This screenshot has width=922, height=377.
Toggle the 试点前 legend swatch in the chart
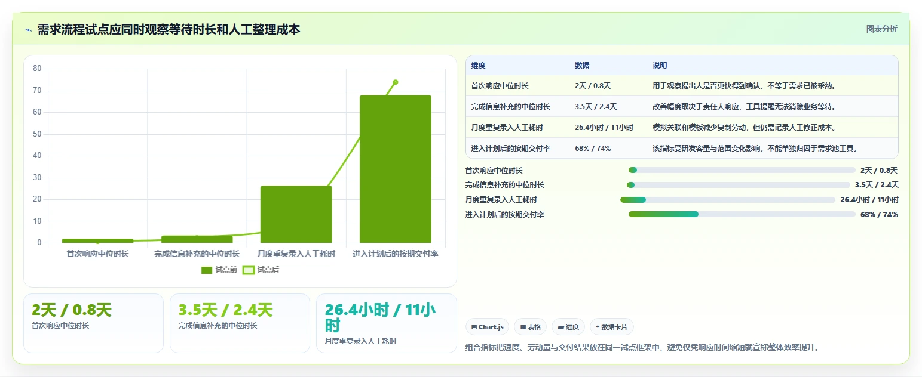(x=207, y=270)
